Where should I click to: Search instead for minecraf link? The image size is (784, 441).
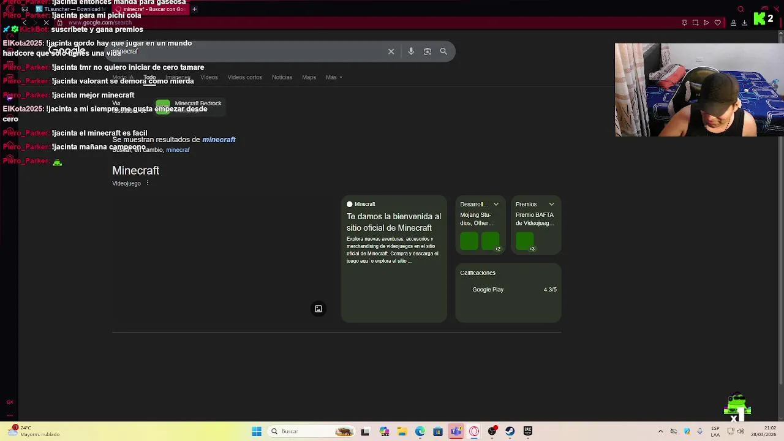point(178,150)
